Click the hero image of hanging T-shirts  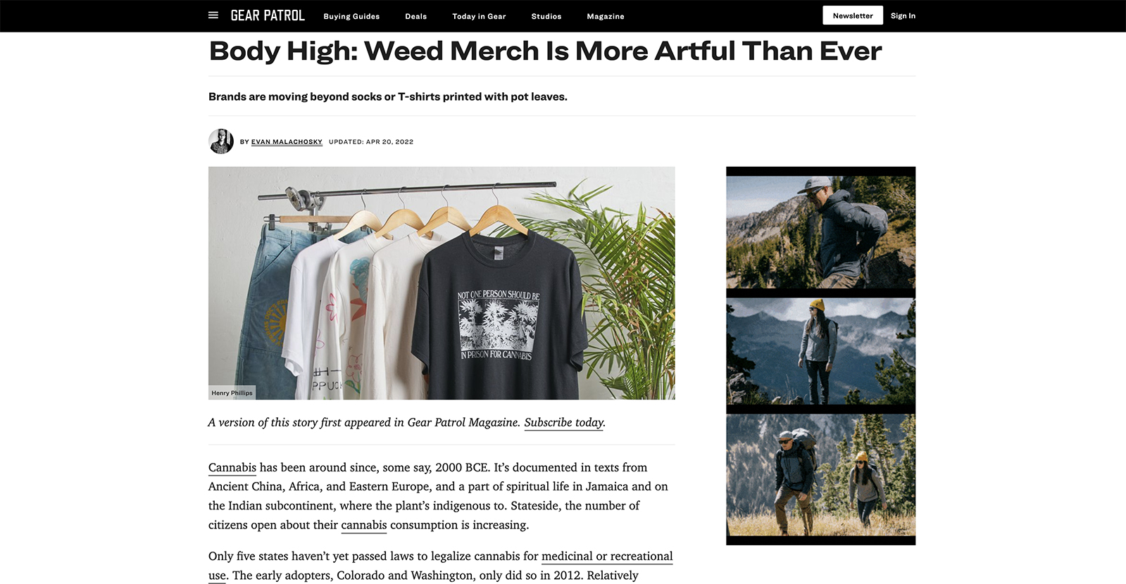[x=442, y=283]
